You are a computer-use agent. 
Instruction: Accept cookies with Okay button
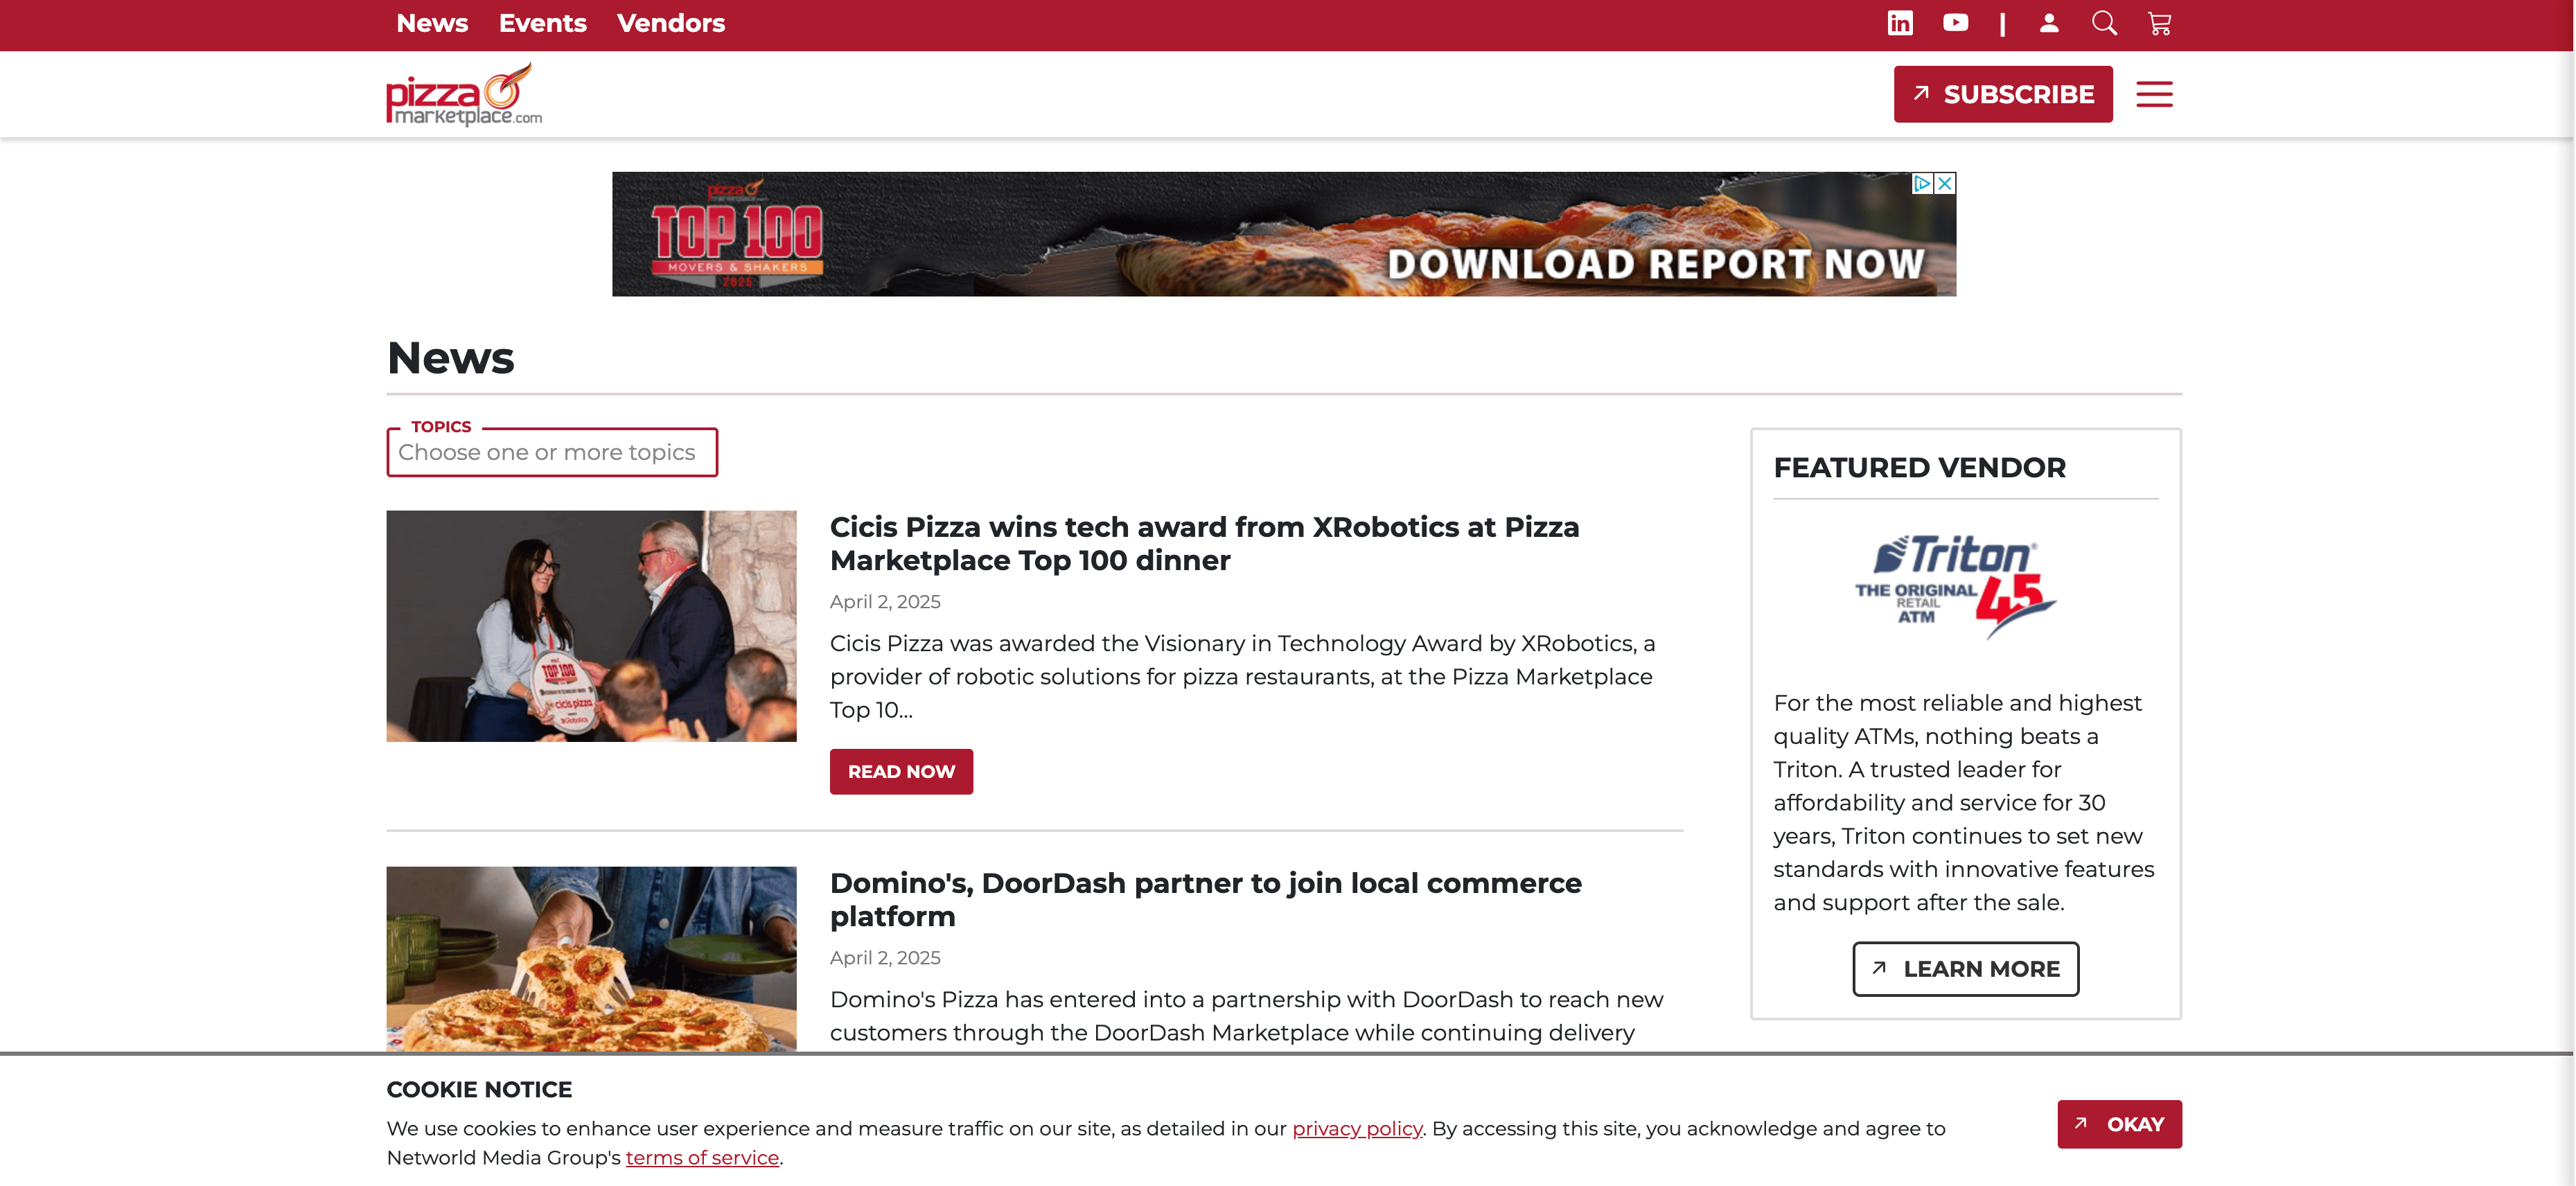(2119, 1124)
